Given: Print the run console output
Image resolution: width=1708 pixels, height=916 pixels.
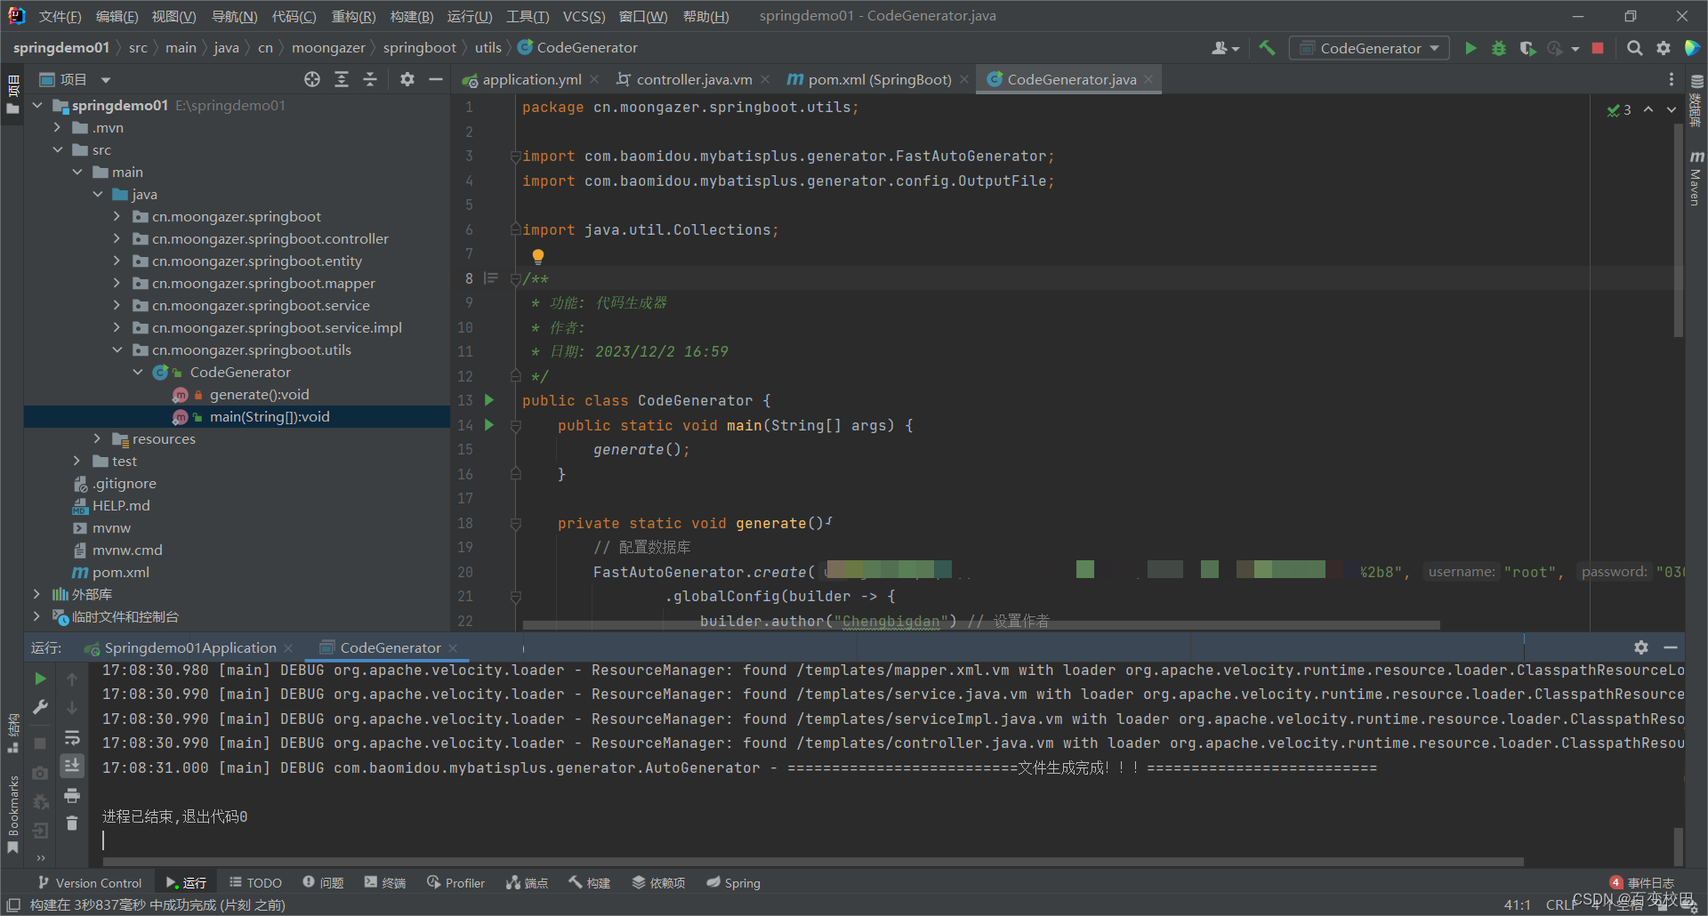Looking at the screenshot, I should tap(72, 795).
